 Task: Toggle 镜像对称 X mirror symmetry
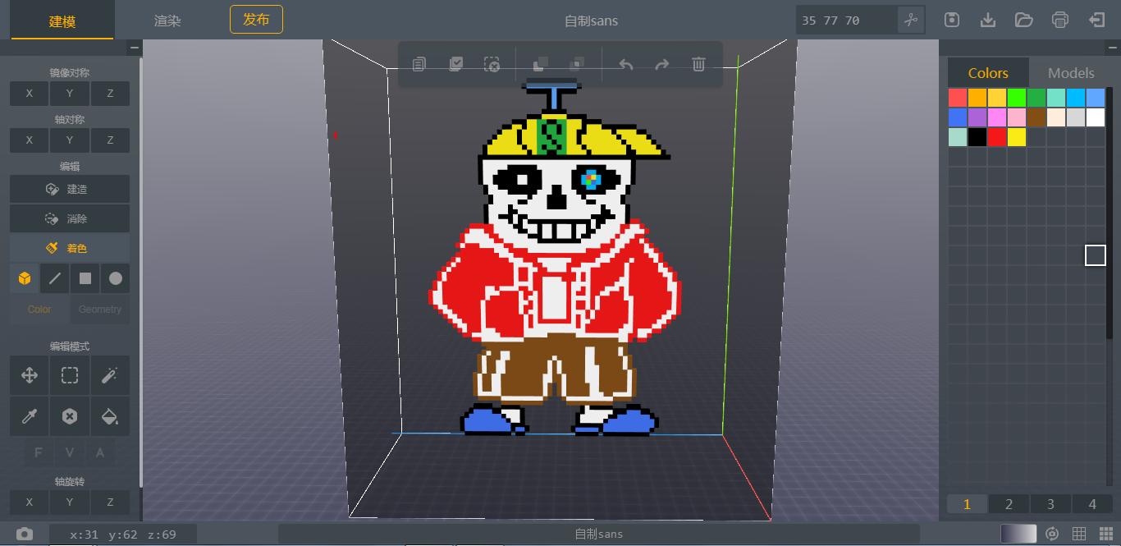[x=30, y=94]
